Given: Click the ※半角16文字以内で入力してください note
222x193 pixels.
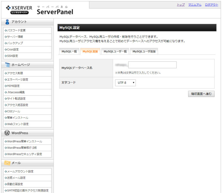Looking at the screenshot, I should point(138,73).
